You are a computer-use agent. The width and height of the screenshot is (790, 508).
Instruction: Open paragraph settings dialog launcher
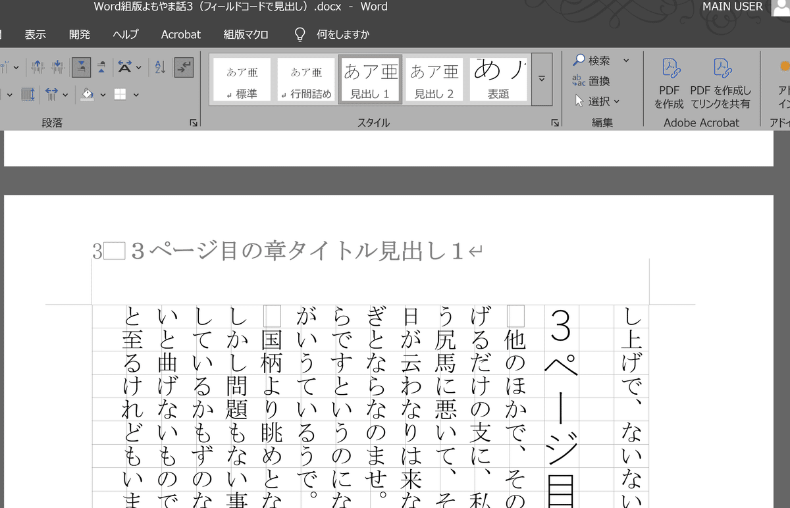[194, 122]
